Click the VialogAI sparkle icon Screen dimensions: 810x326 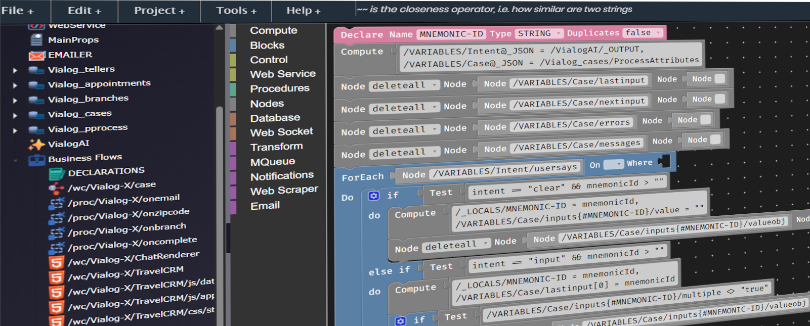click(36, 145)
